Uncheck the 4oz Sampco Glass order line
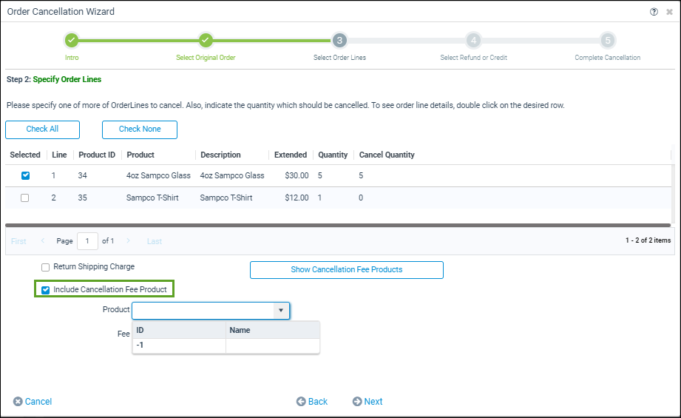681x418 pixels. point(25,175)
